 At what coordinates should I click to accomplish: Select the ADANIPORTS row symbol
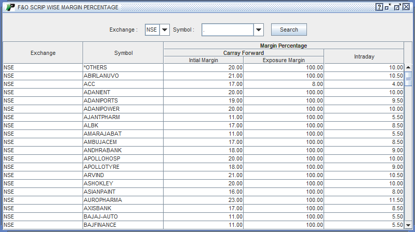[123, 100]
